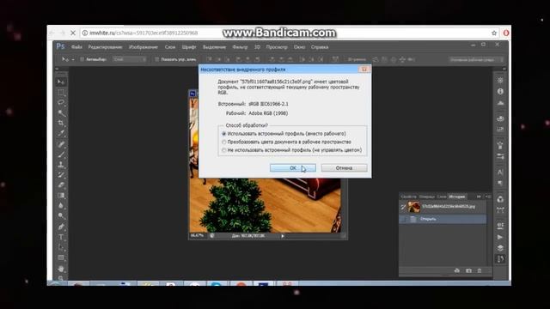Switch to the История tab
Image resolution: width=550 pixels, height=309 pixels.
[456, 197]
